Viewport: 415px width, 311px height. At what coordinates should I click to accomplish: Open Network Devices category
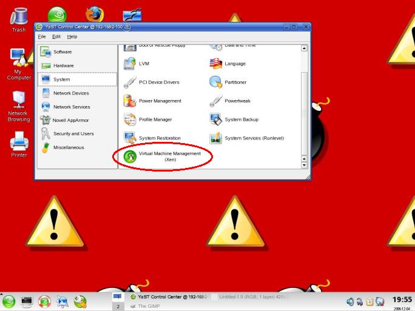coord(77,93)
